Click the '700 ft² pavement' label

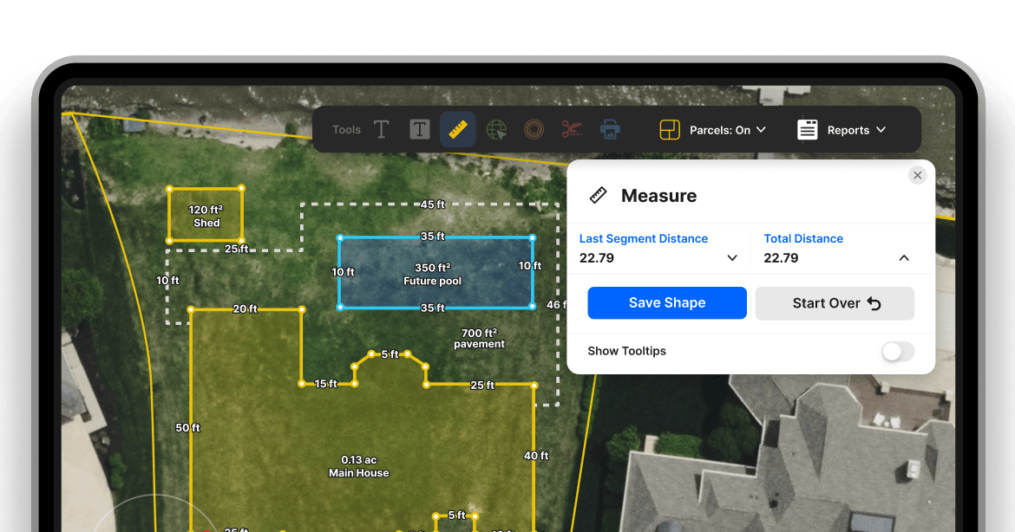(x=479, y=338)
